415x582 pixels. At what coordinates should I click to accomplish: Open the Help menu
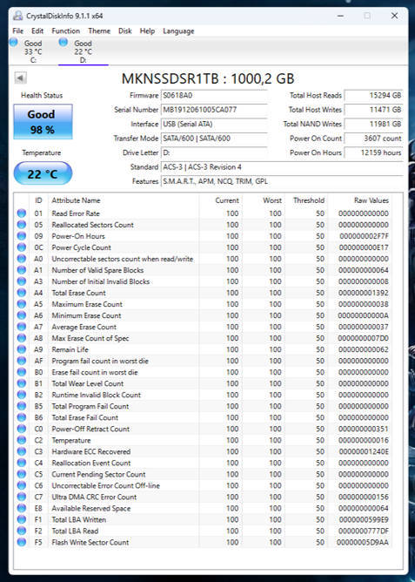[x=147, y=30]
